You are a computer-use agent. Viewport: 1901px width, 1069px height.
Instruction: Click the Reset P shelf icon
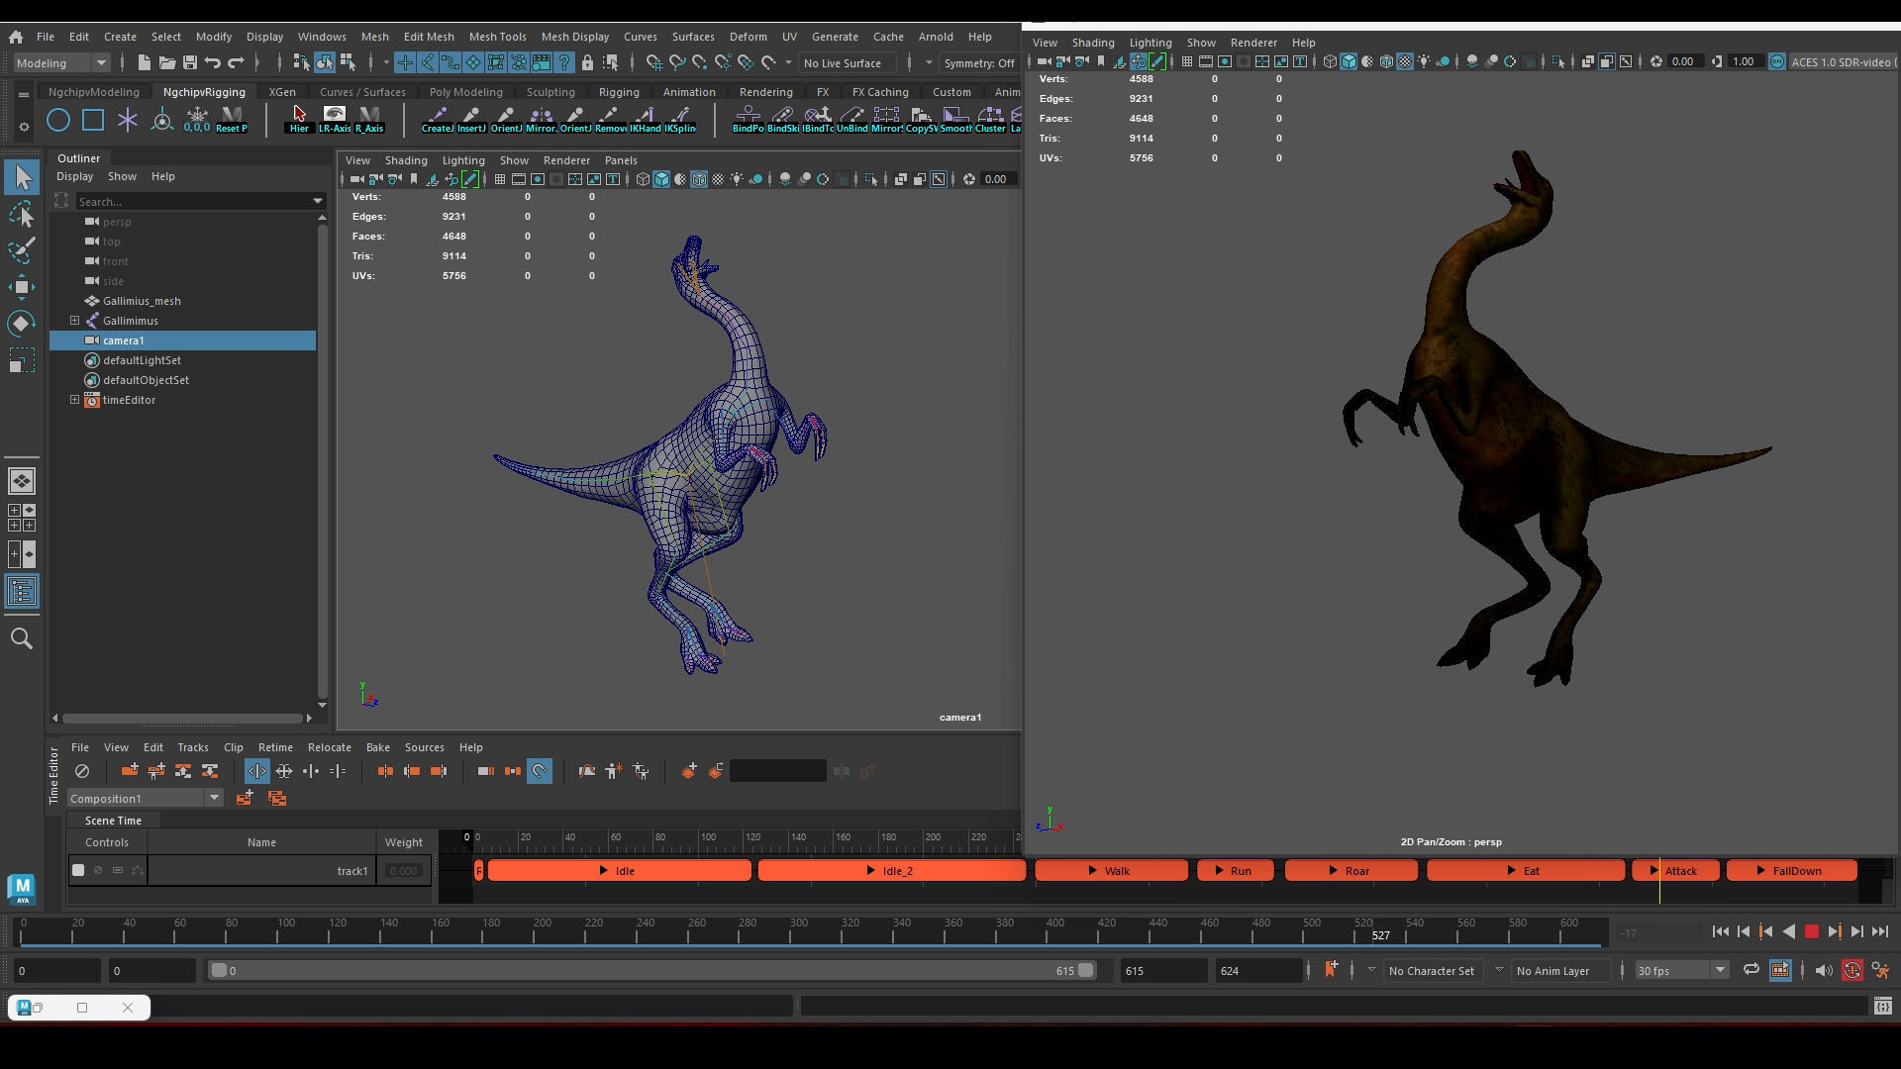[x=232, y=119]
